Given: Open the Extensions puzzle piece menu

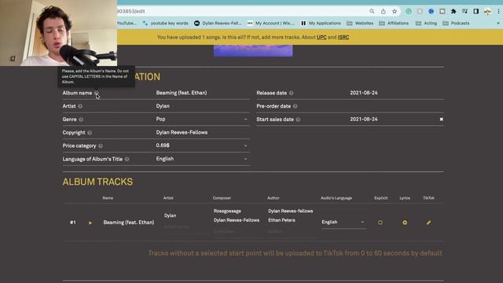Looking at the screenshot, I should click(x=453, y=11).
